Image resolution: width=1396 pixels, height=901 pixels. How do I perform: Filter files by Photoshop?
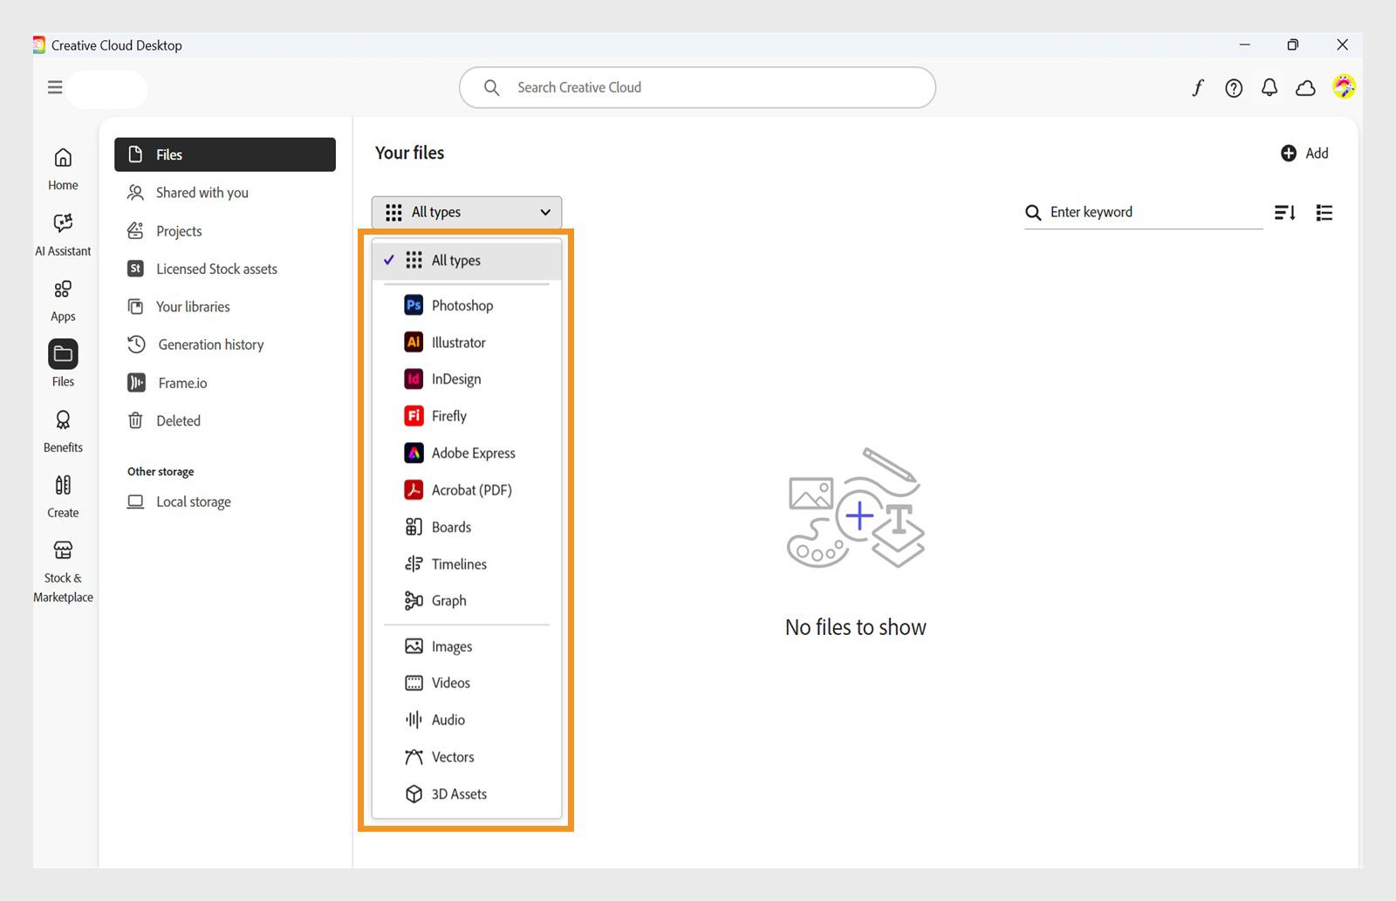tap(467, 305)
